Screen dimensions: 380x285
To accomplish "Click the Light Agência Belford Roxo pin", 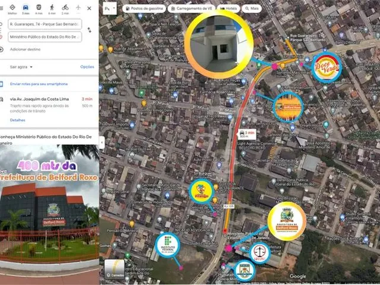I will pyautogui.click(x=243, y=153).
